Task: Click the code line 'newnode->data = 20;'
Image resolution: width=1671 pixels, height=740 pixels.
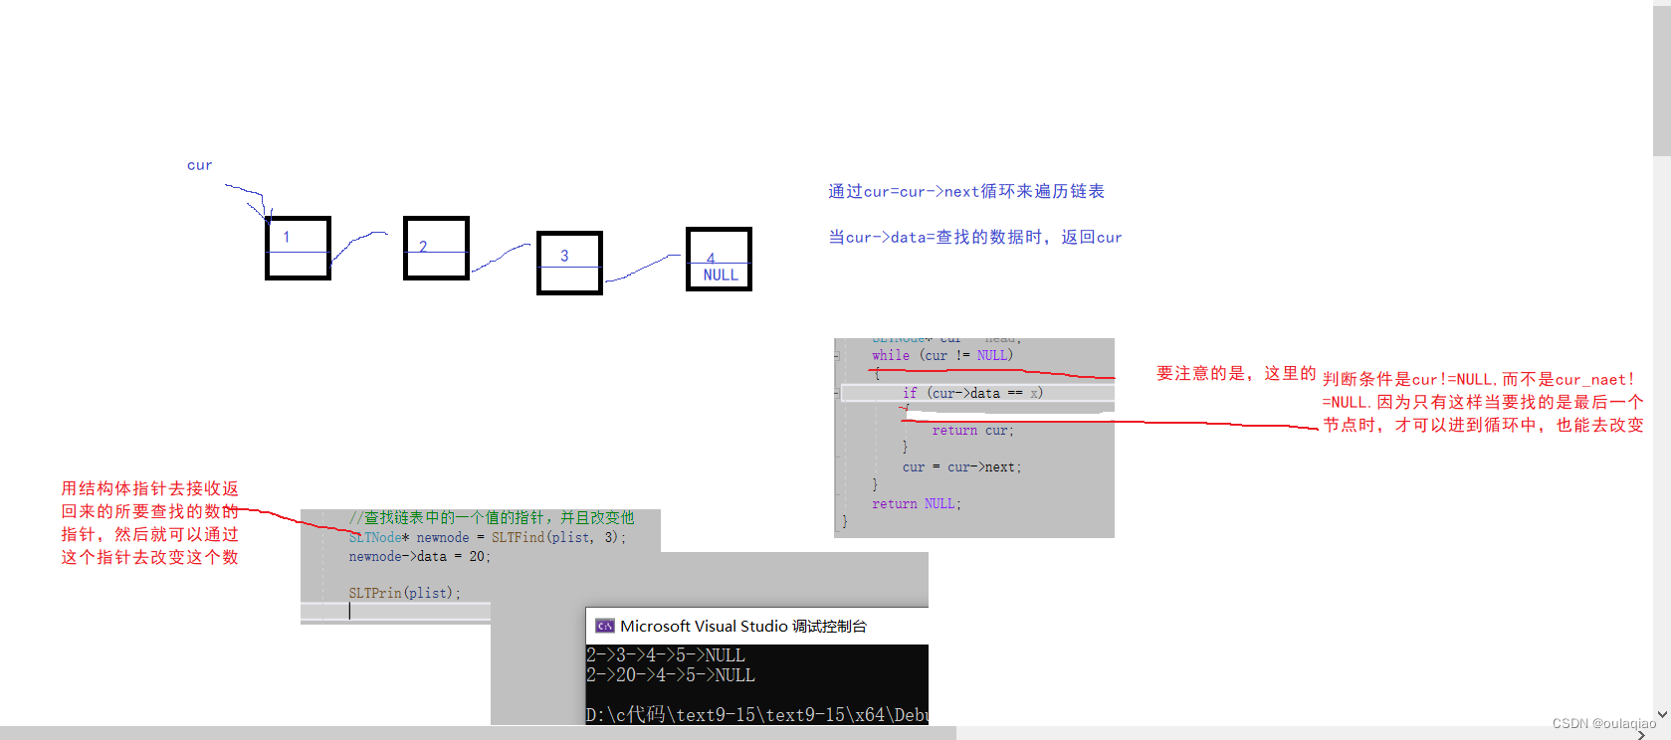Action: tap(420, 556)
